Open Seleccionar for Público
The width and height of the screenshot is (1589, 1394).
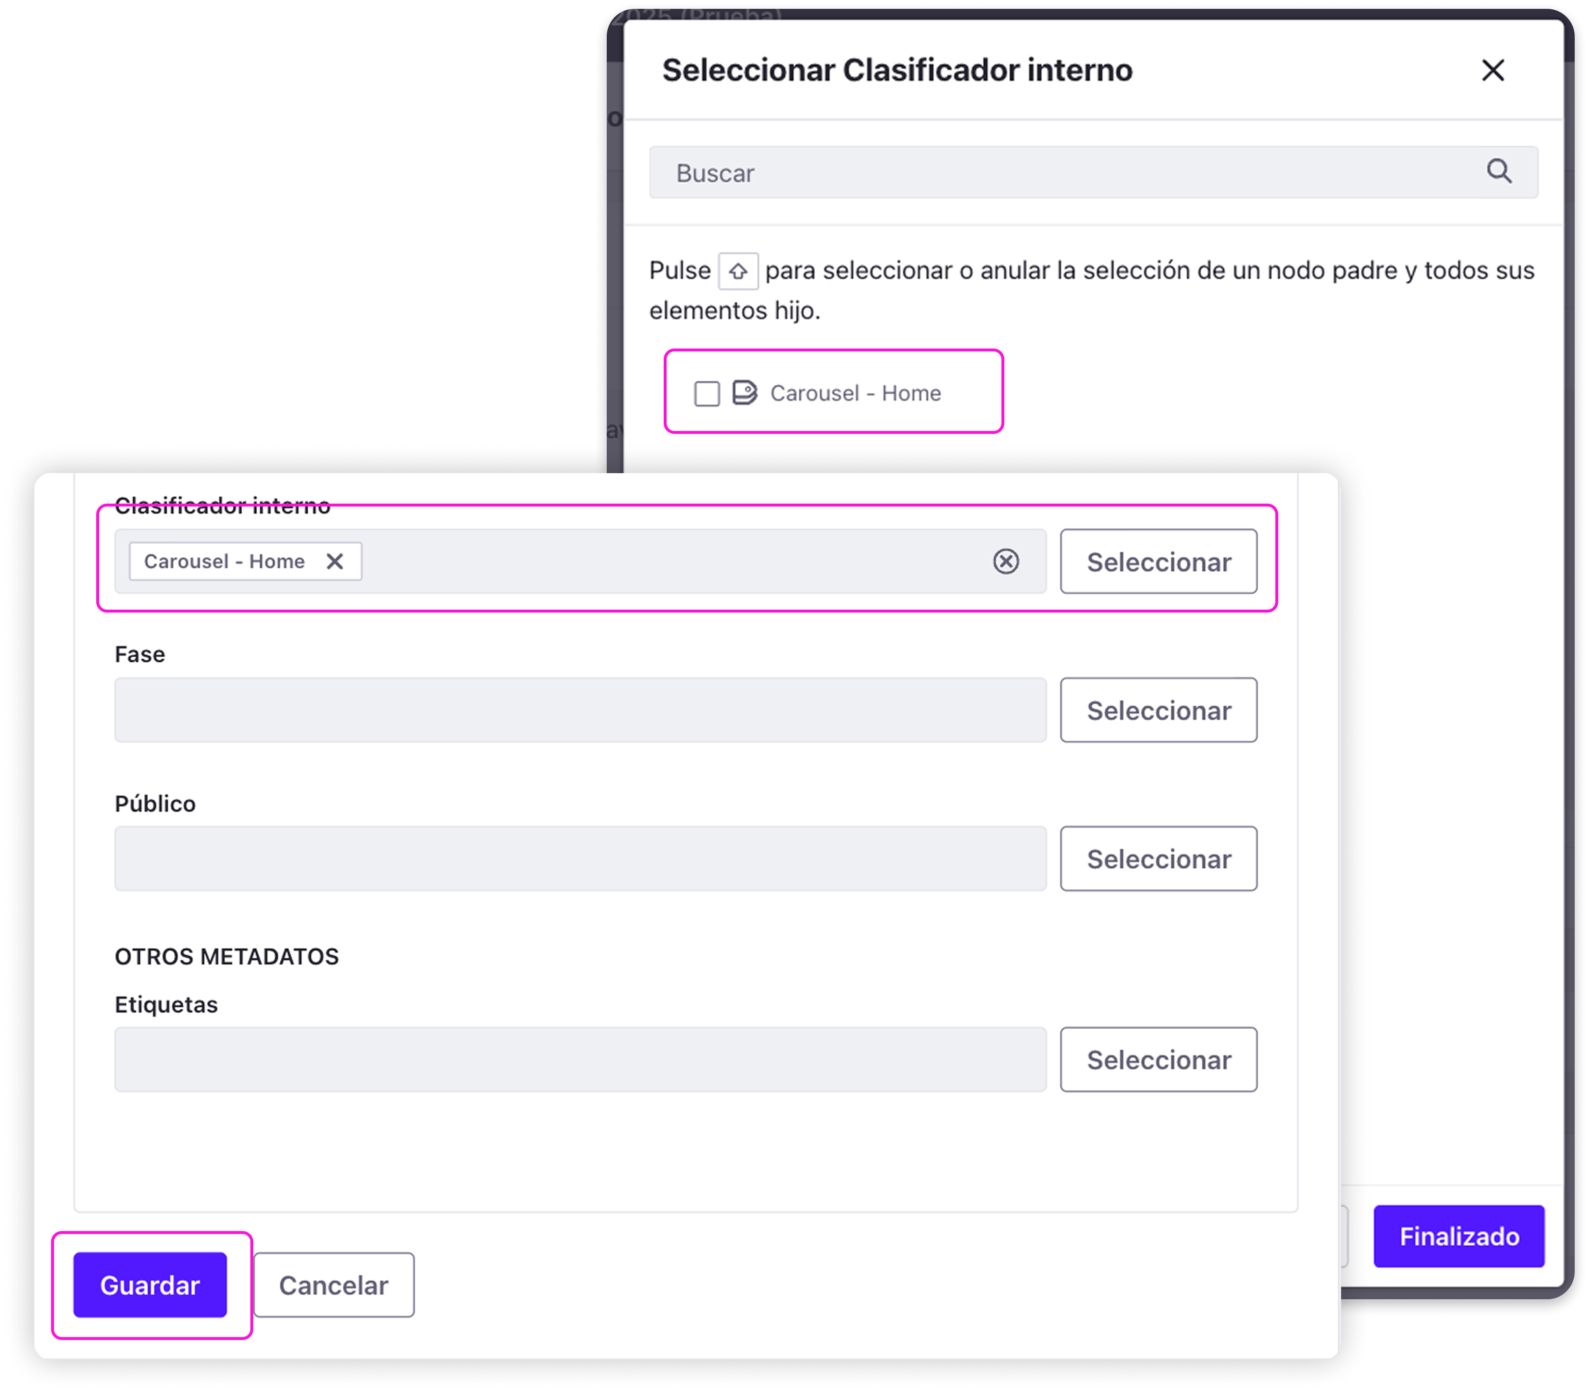click(1158, 859)
